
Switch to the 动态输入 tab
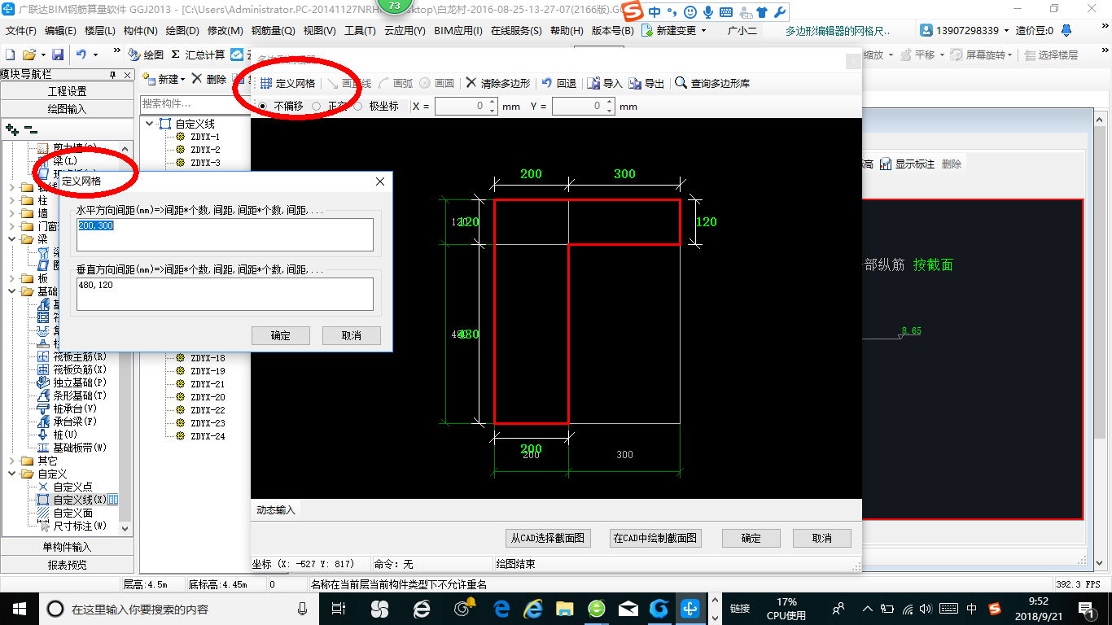point(276,510)
